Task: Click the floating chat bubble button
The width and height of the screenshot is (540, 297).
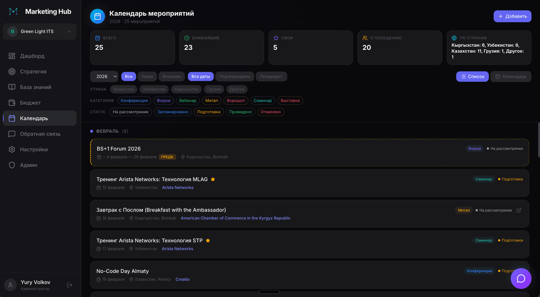Action: coord(521,279)
